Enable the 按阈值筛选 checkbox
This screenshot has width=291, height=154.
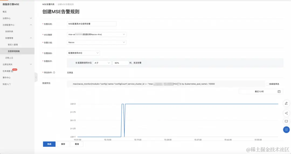267,84
